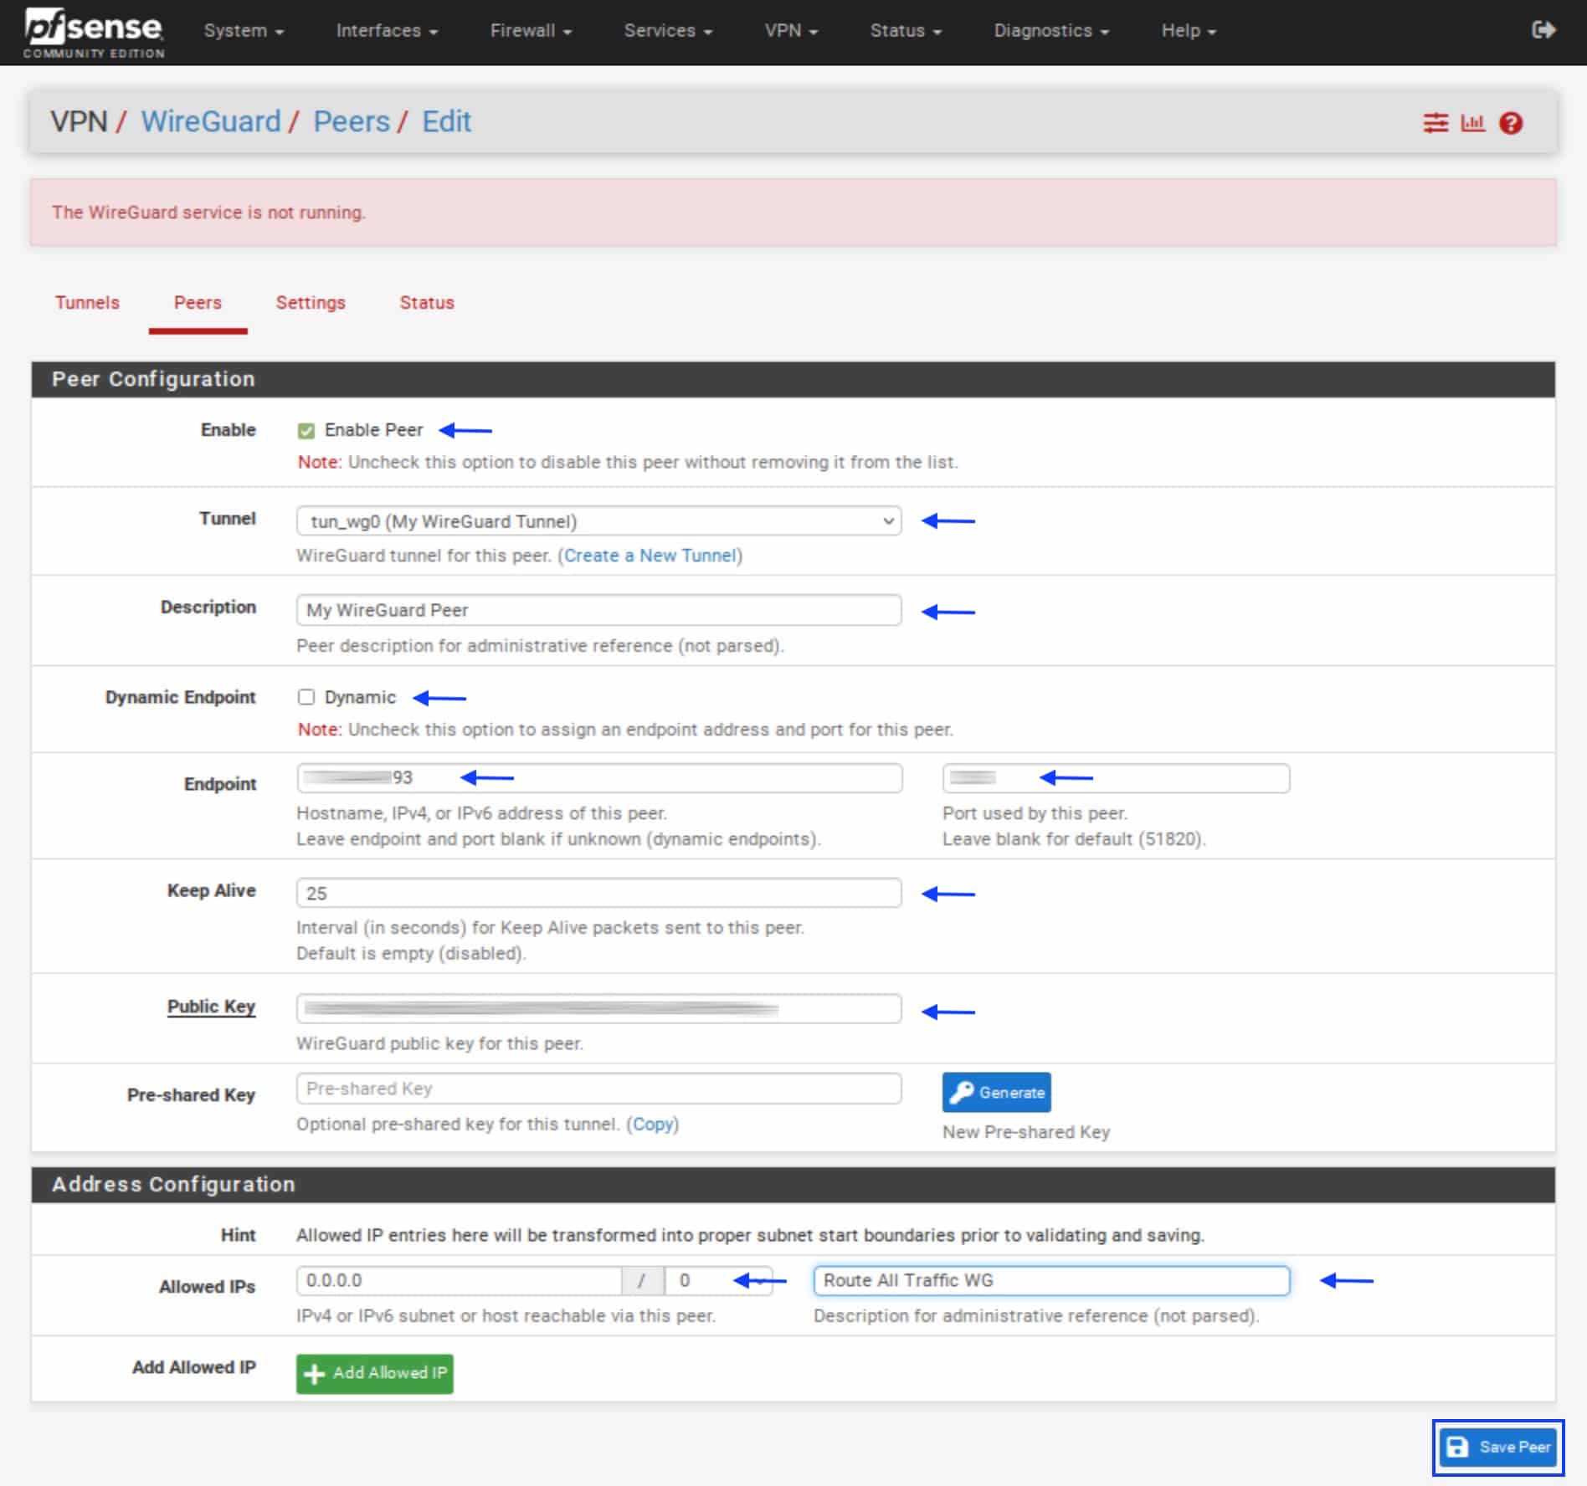Focus the Allowed IPs address field 0.0.0.0
This screenshot has width=1587, height=1486.
point(459,1281)
